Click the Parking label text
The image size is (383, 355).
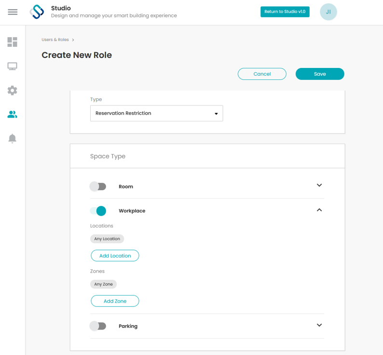pos(128,326)
